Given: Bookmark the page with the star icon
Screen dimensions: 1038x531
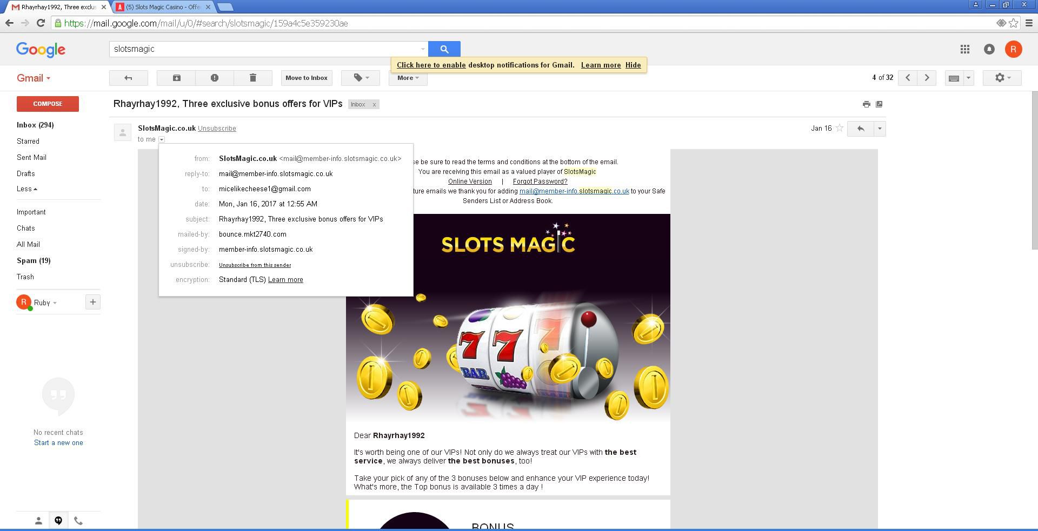Looking at the screenshot, I should coord(1014,23).
